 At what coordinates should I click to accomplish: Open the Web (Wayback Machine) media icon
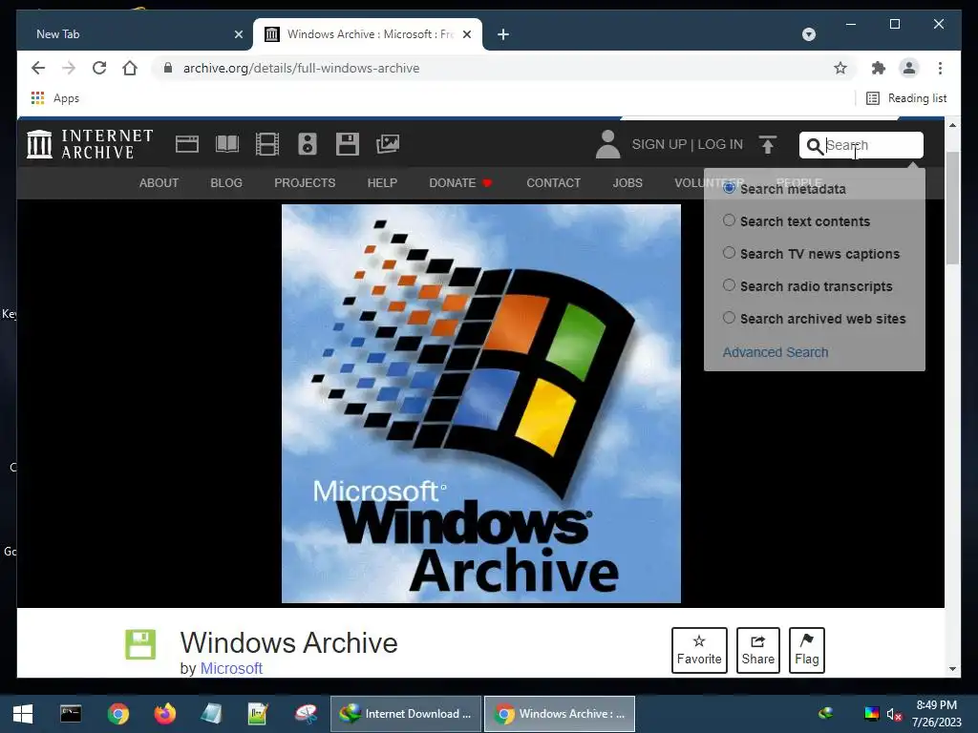(186, 144)
